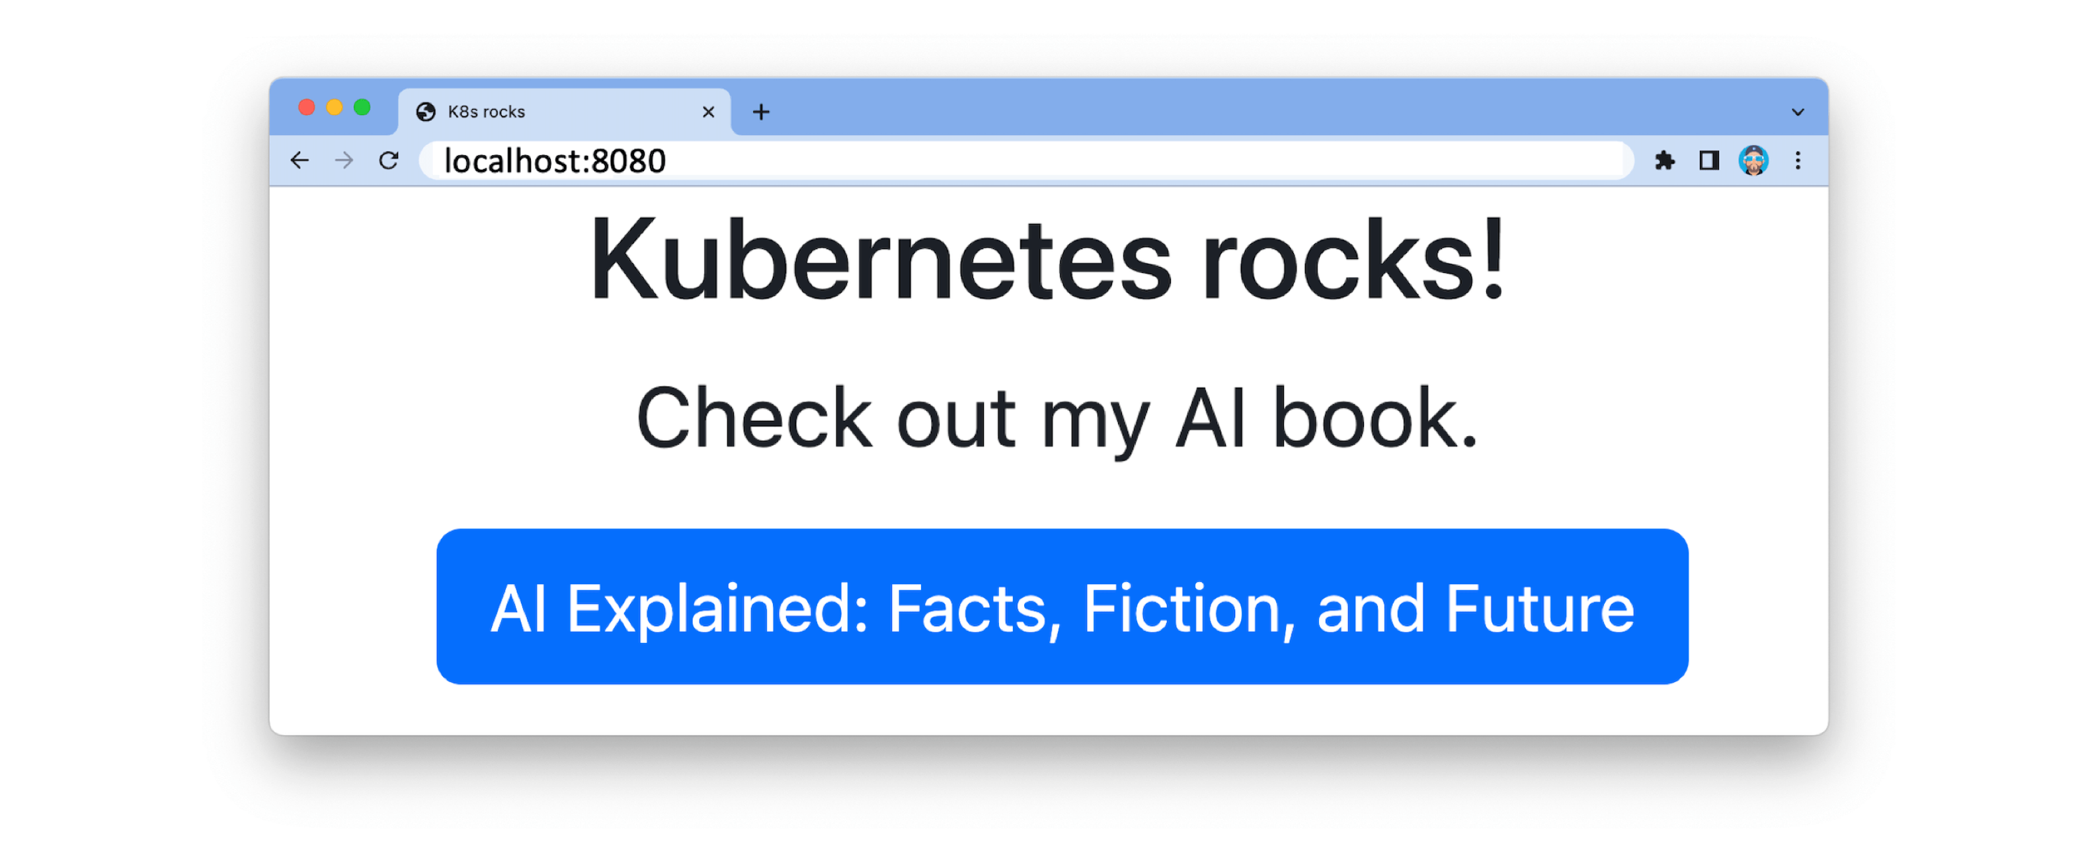The image size is (2082, 855).
Task: Click the localhost:8080 address bar
Action: click(x=970, y=161)
